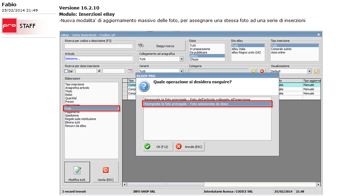This screenshot has height=196, width=340.
Task: Select Anagrafica articolo in Elaborazioni list
Action: coord(77,88)
